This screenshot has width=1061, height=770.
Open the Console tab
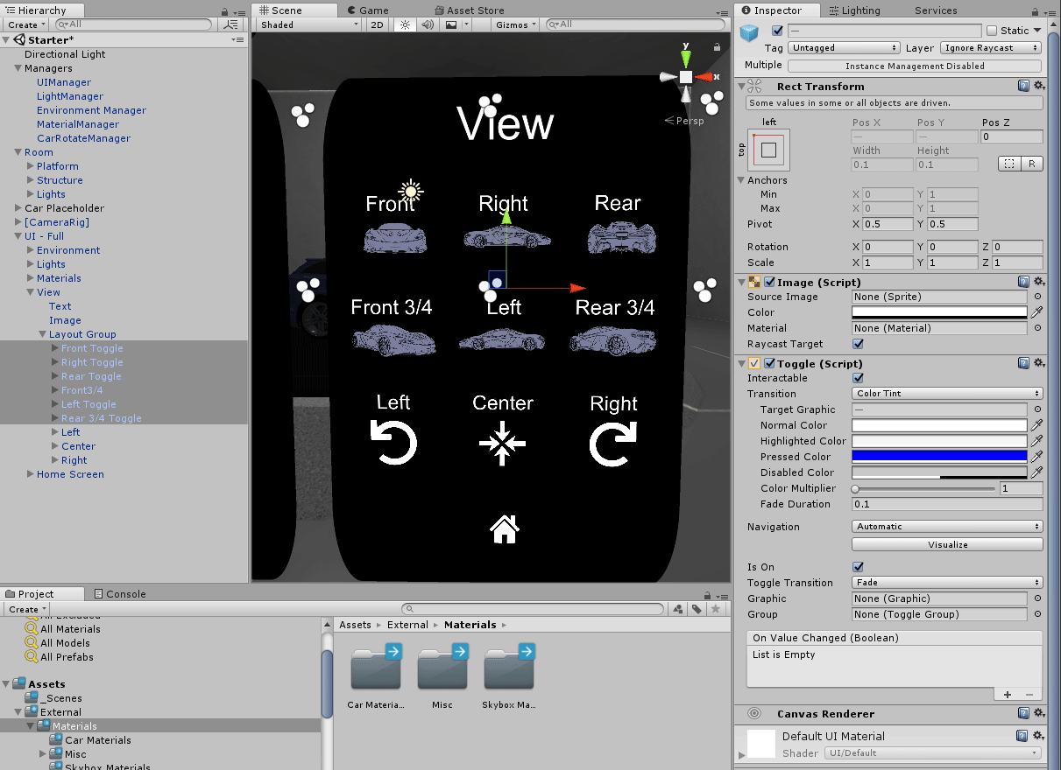[x=120, y=594]
